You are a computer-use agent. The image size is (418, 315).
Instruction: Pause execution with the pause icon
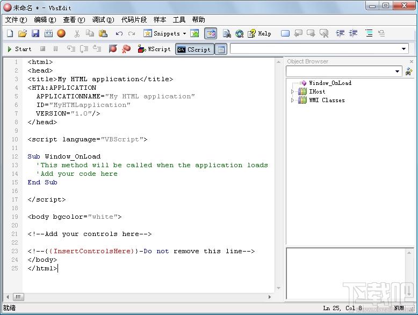pyautogui.click(x=55, y=49)
